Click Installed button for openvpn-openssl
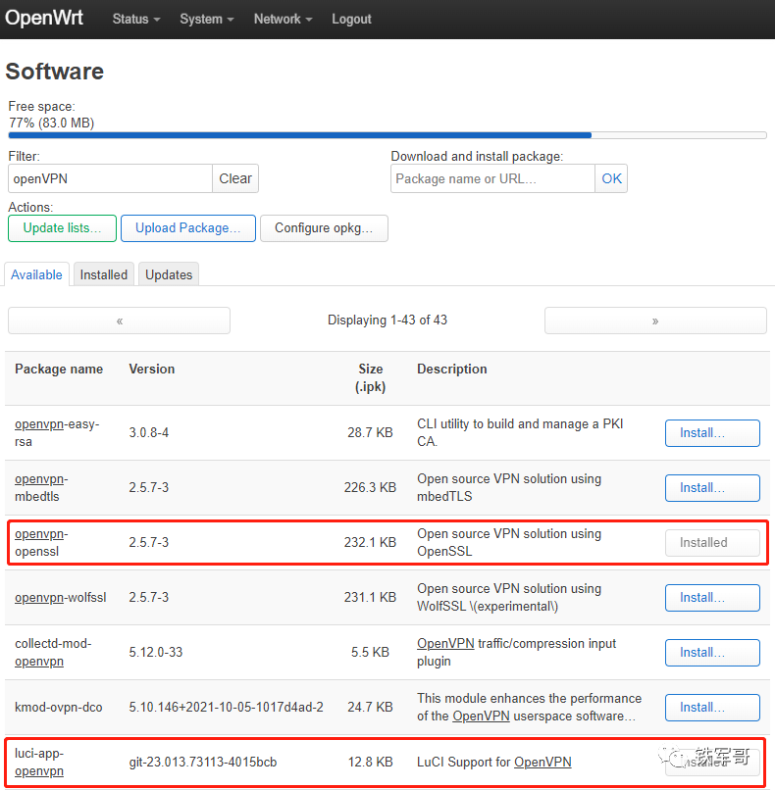The image size is (775, 790). 712,543
